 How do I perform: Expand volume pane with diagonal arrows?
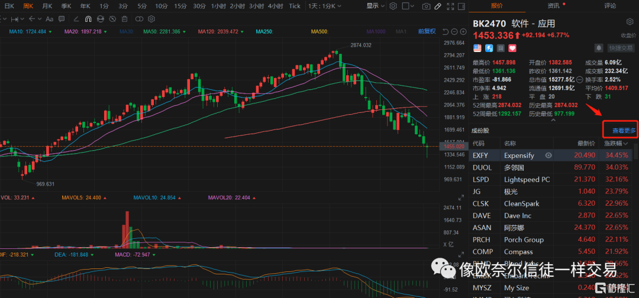click(x=461, y=197)
